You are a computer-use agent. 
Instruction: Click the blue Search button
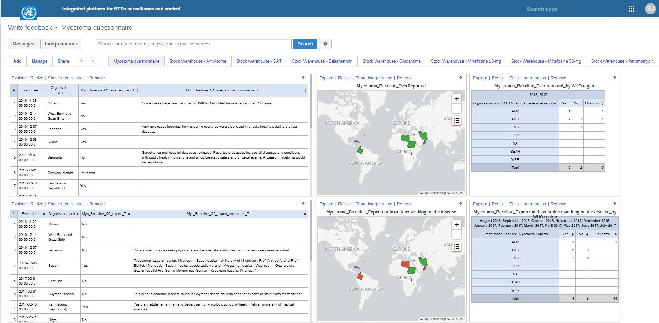point(305,44)
